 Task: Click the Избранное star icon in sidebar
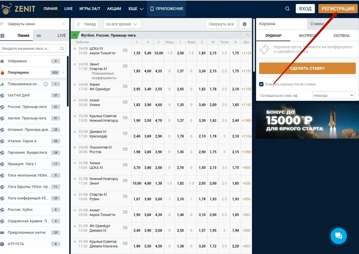pos(3,61)
